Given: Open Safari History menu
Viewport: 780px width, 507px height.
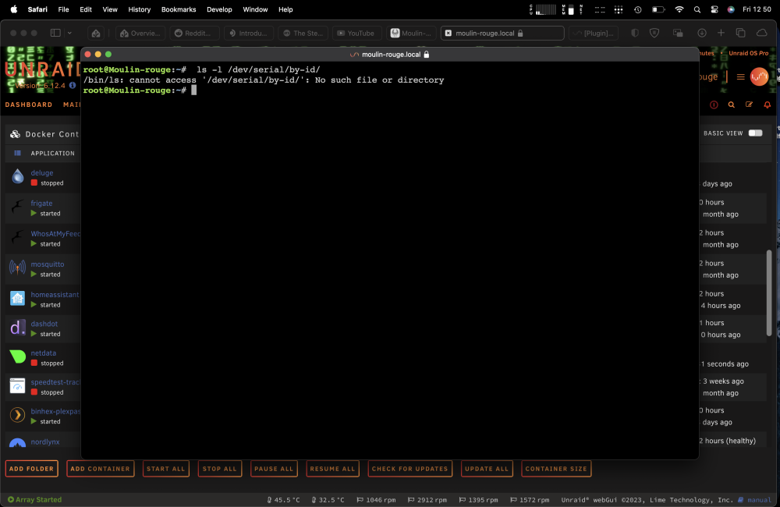Looking at the screenshot, I should click(140, 9).
